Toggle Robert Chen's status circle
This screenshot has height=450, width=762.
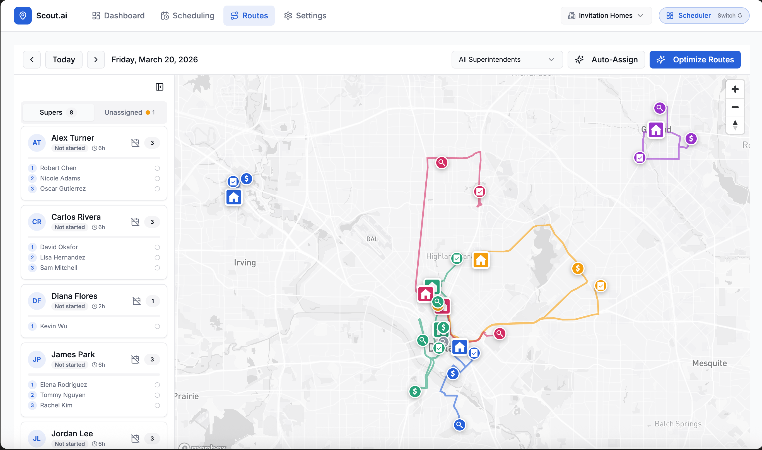coord(157,168)
